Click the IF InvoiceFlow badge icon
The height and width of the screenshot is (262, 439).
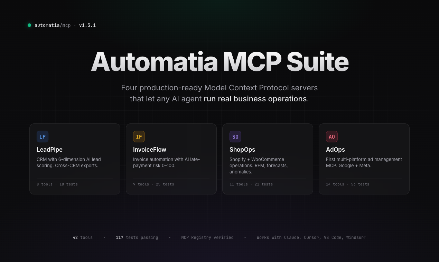coord(139,137)
